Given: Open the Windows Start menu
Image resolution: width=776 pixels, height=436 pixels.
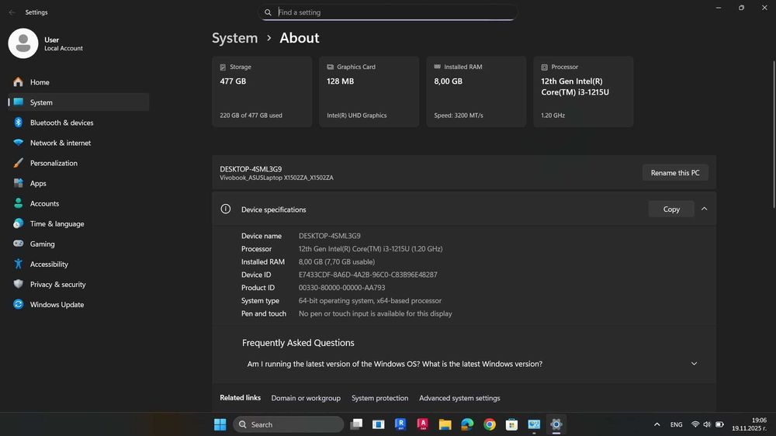Looking at the screenshot, I should tap(220, 424).
